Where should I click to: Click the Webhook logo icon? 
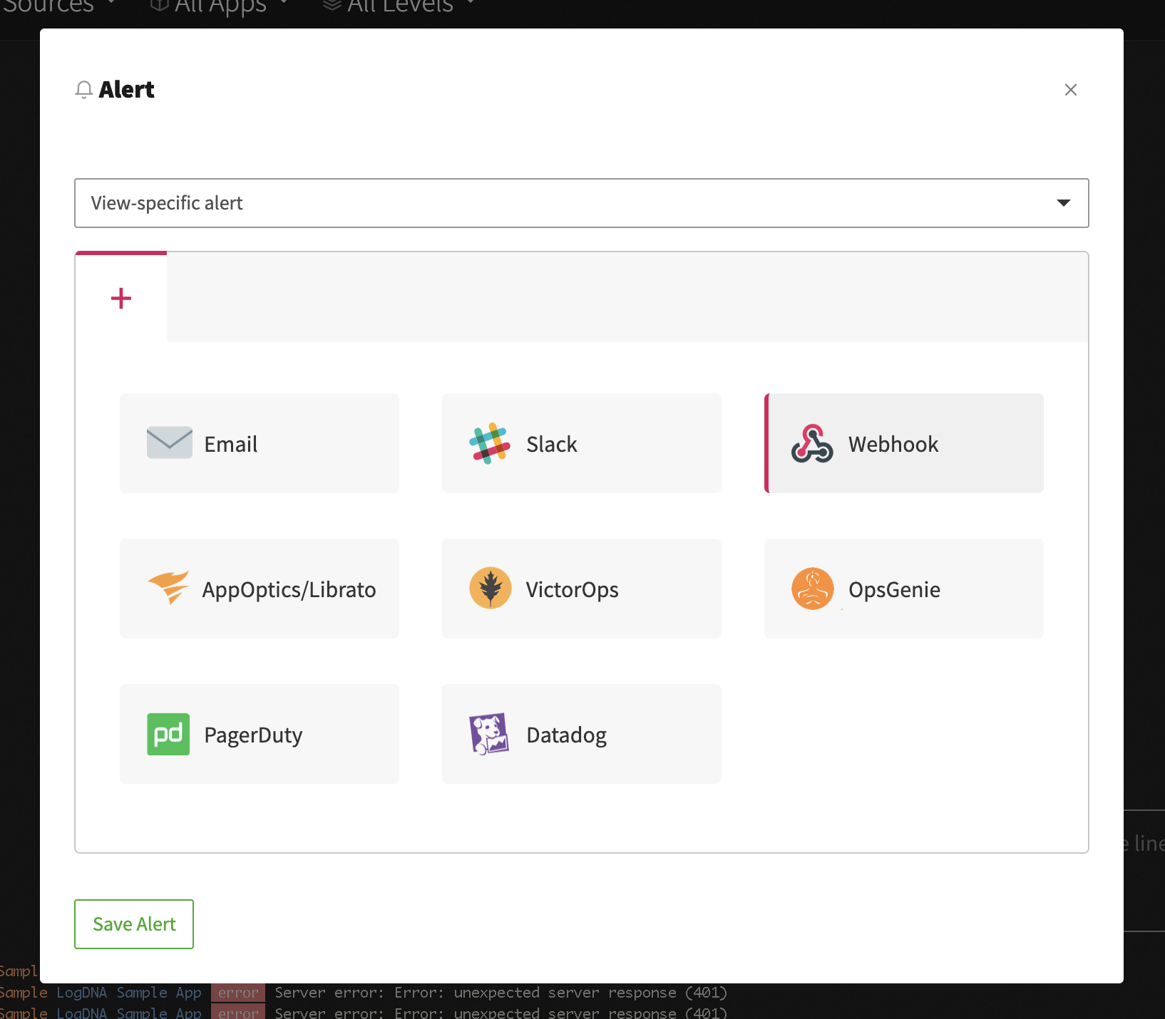[812, 443]
